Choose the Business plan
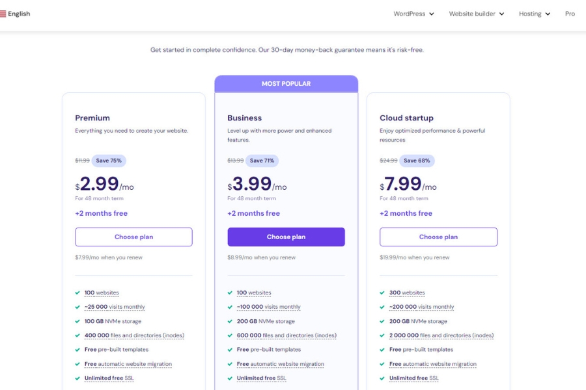This screenshot has height=390, width=586. pos(286,237)
